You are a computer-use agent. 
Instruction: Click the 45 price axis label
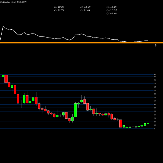tap(155, 101)
